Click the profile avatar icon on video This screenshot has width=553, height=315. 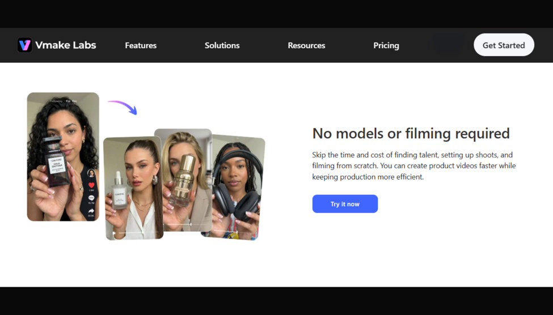[x=91, y=173]
